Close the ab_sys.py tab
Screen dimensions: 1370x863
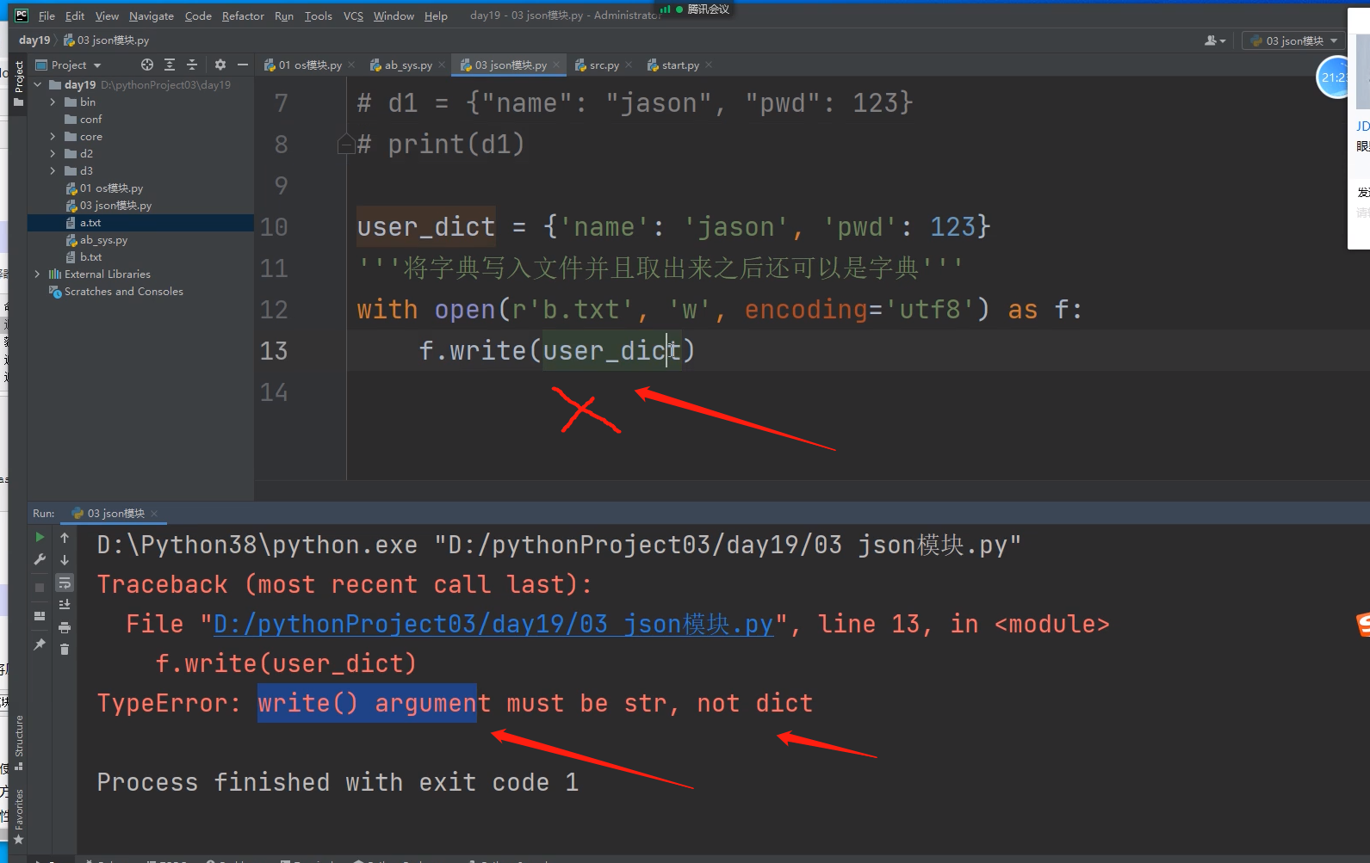click(x=442, y=65)
